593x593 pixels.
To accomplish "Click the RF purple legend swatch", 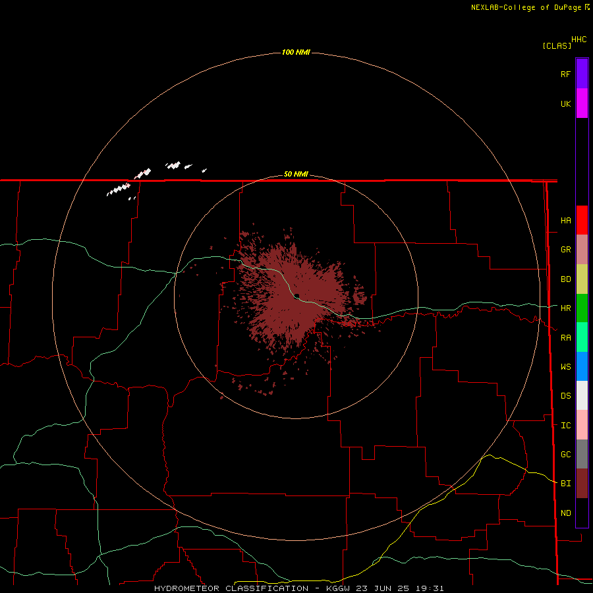I will (582, 73).
